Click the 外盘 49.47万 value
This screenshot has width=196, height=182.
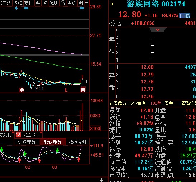tap(144, 156)
